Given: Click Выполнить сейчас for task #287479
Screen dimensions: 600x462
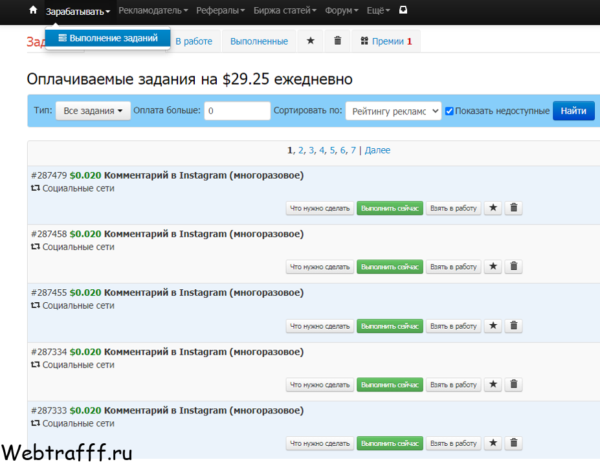Looking at the screenshot, I should tap(390, 208).
